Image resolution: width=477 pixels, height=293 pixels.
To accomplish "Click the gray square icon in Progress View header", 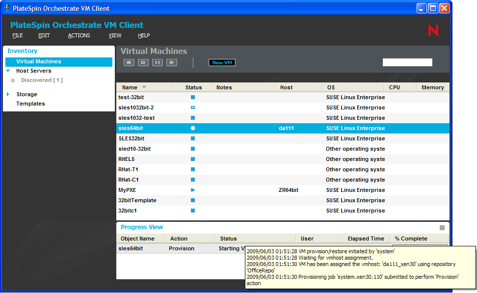I will tap(442, 228).
